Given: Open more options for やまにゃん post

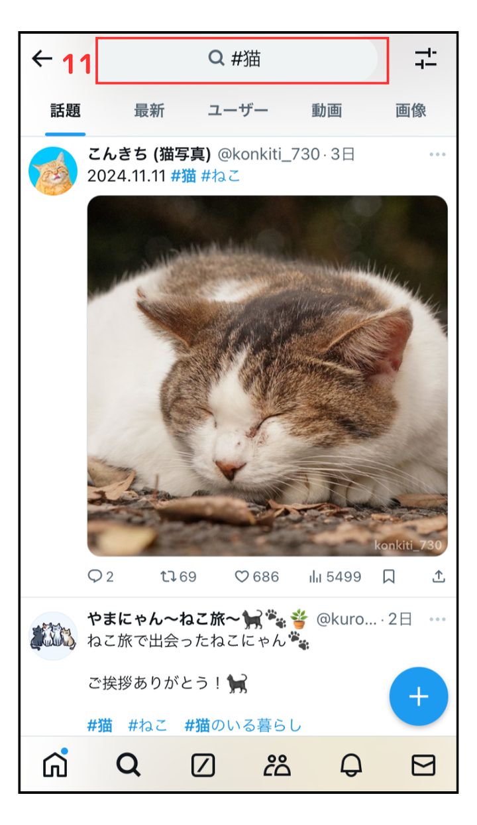Looking at the screenshot, I should 437,619.
